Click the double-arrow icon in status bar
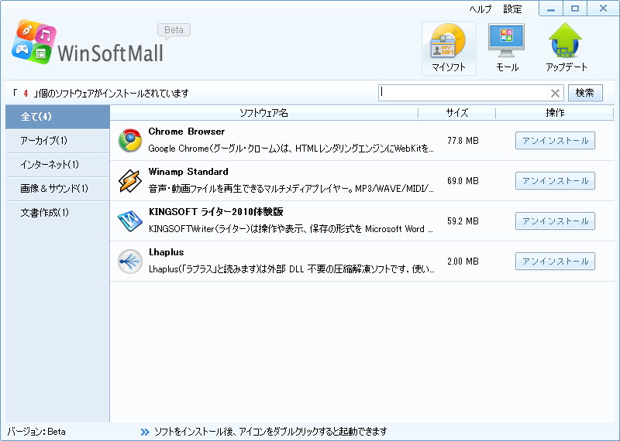 (145, 432)
